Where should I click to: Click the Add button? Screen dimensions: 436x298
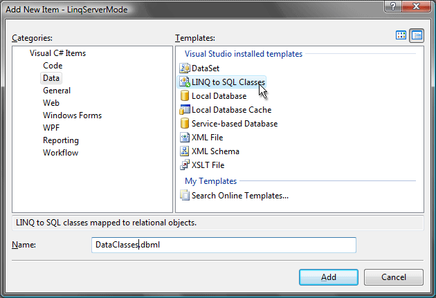point(329,277)
